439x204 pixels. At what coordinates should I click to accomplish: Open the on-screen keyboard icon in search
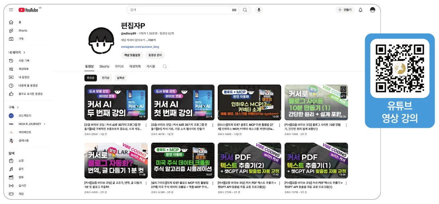(x=234, y=10)
